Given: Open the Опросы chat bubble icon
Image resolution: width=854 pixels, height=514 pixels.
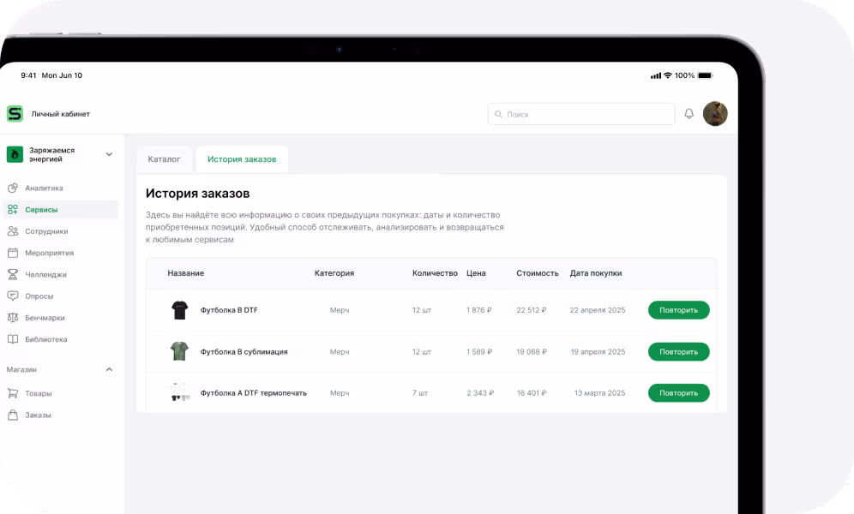Looking at the screenshot, I should coord(13,296).
